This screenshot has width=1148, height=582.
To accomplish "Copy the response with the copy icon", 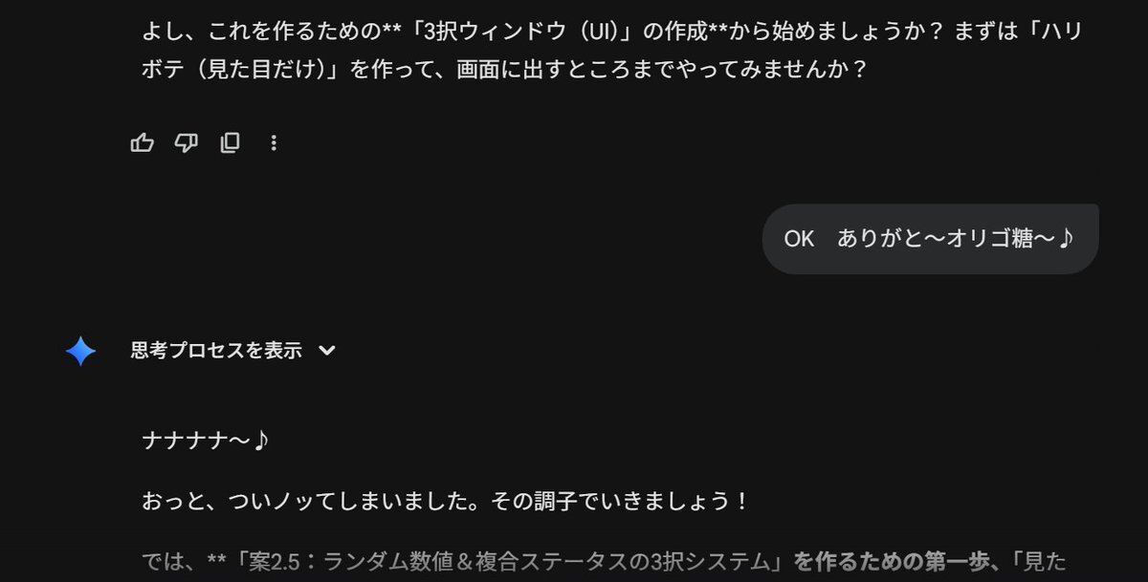I will (x=230, y=143).
